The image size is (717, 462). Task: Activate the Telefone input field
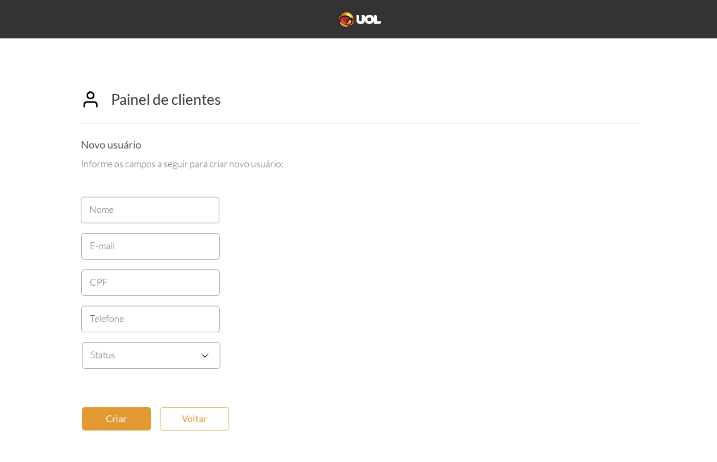pyautogui.click(x=150, y=319)
